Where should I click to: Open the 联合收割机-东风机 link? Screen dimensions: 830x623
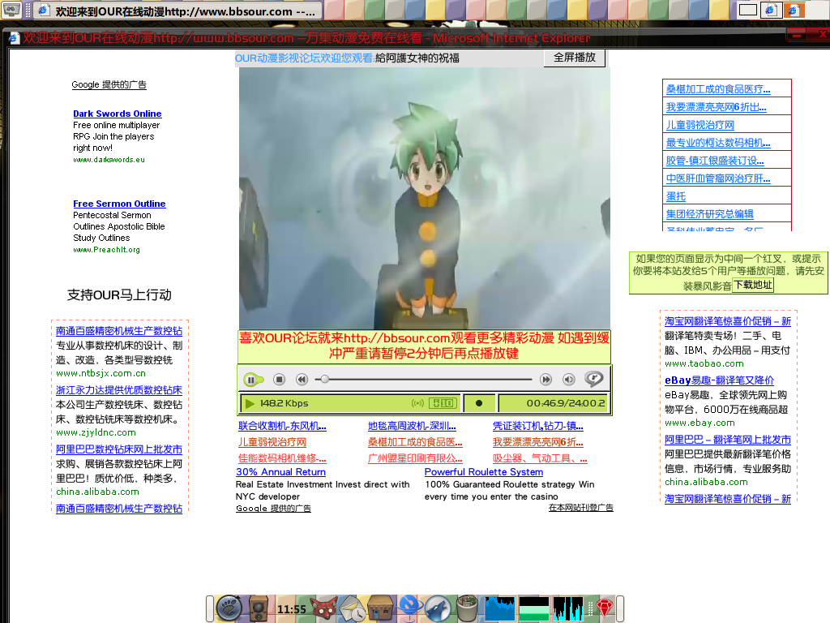pyautogui.click(x=282, y=426)
